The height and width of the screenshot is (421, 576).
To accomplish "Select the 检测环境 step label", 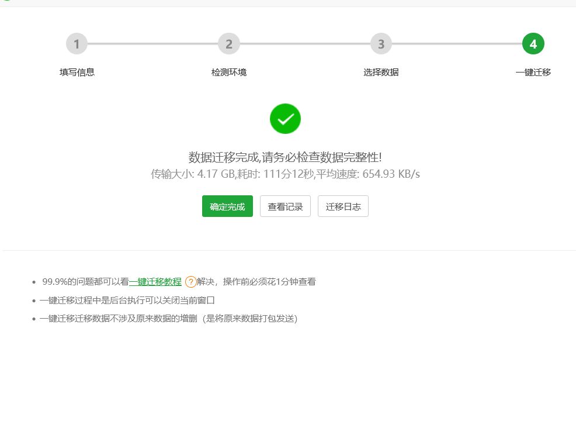I will [x=228, y=72].
